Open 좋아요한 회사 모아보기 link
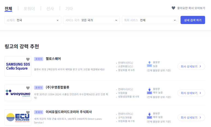The width and height of the screenshot is (211, 127). [x=191, y=8]
